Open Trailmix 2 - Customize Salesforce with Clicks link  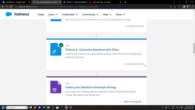click(92, 50)
